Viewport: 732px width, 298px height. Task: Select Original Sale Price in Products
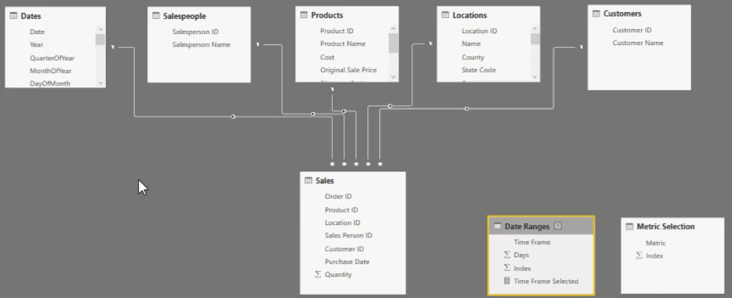click(x=349, y=70)
